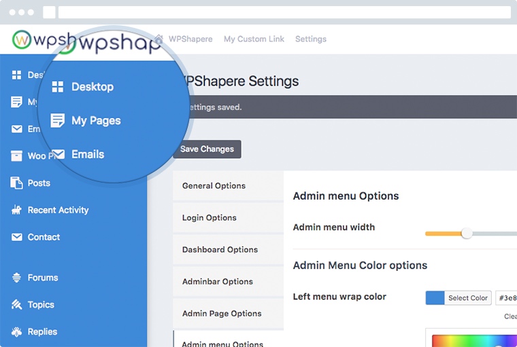This screenshot has height=347, width=517.
Task: Select the Forums icon in sidebar
Action: point(16,278)
